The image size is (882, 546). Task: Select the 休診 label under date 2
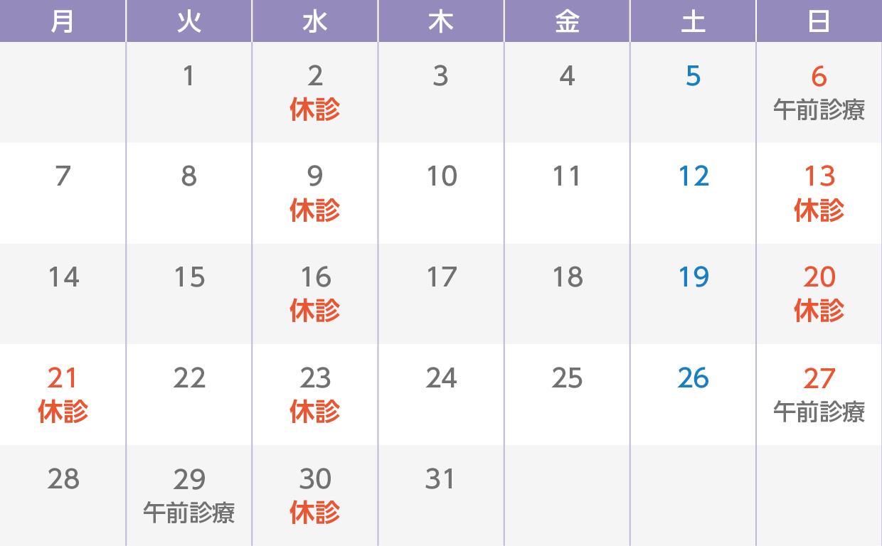coord(314,109)
